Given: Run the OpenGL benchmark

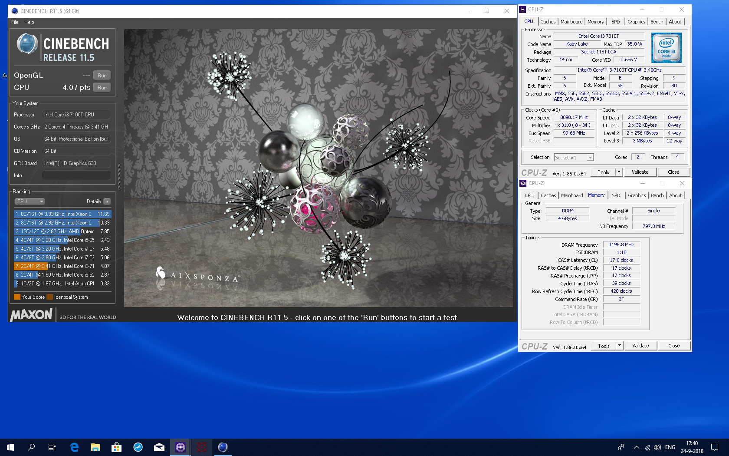Looking at the screenshot, I should pos(102,75).
